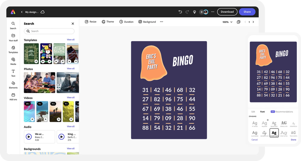
Task: Open Add ons in the sidebar
Action: pos(13,97)
